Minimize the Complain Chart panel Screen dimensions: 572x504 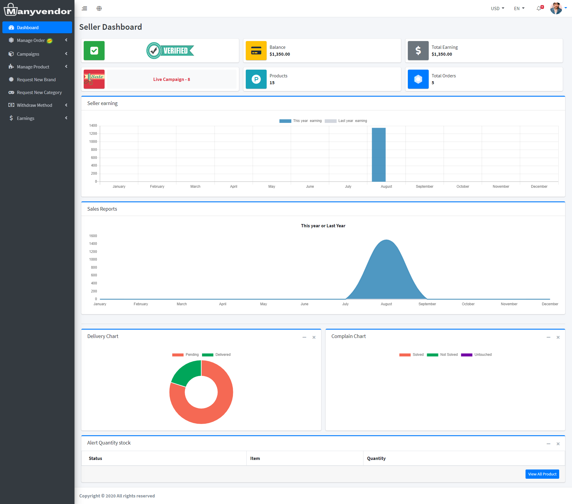point(548,337)
